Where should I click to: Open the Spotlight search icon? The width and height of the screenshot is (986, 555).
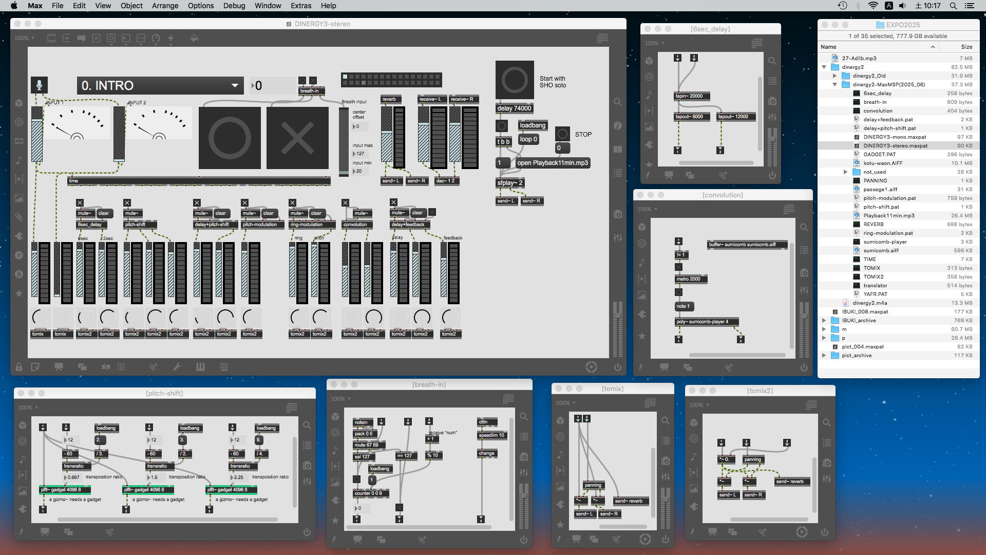(953, 6)
